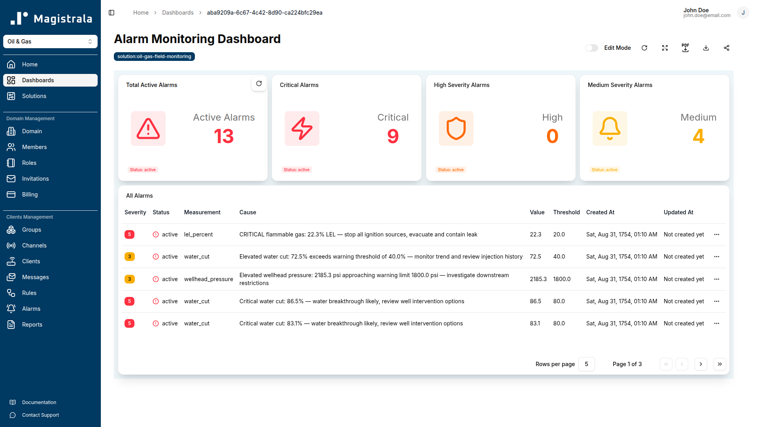
Task: Click the refresh icon near Edit Mode
Action: pos(644,48)
